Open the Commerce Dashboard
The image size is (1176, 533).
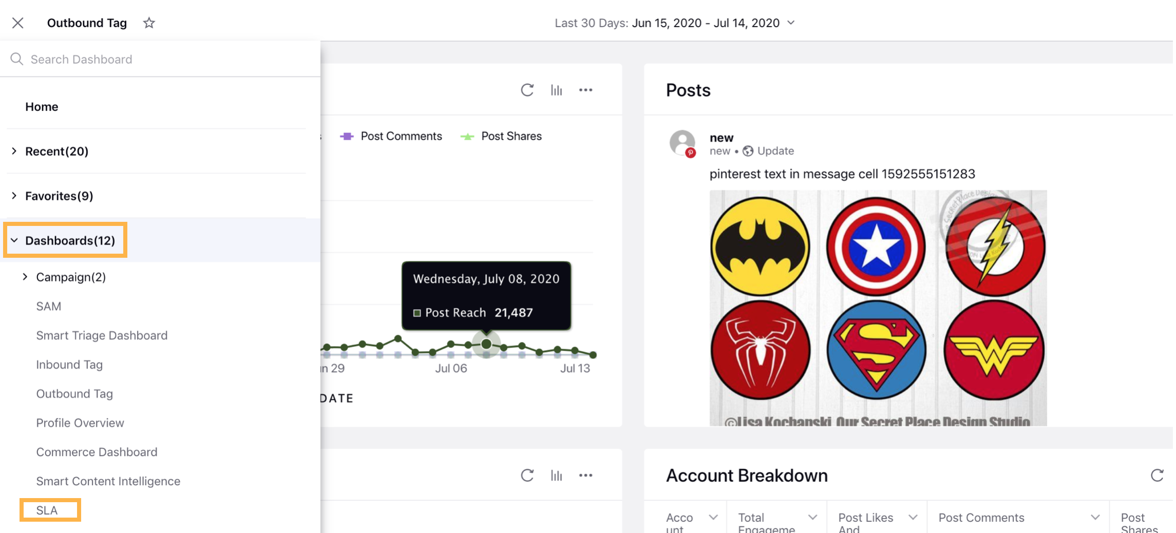pyautogui.click(x=97, y=452)
